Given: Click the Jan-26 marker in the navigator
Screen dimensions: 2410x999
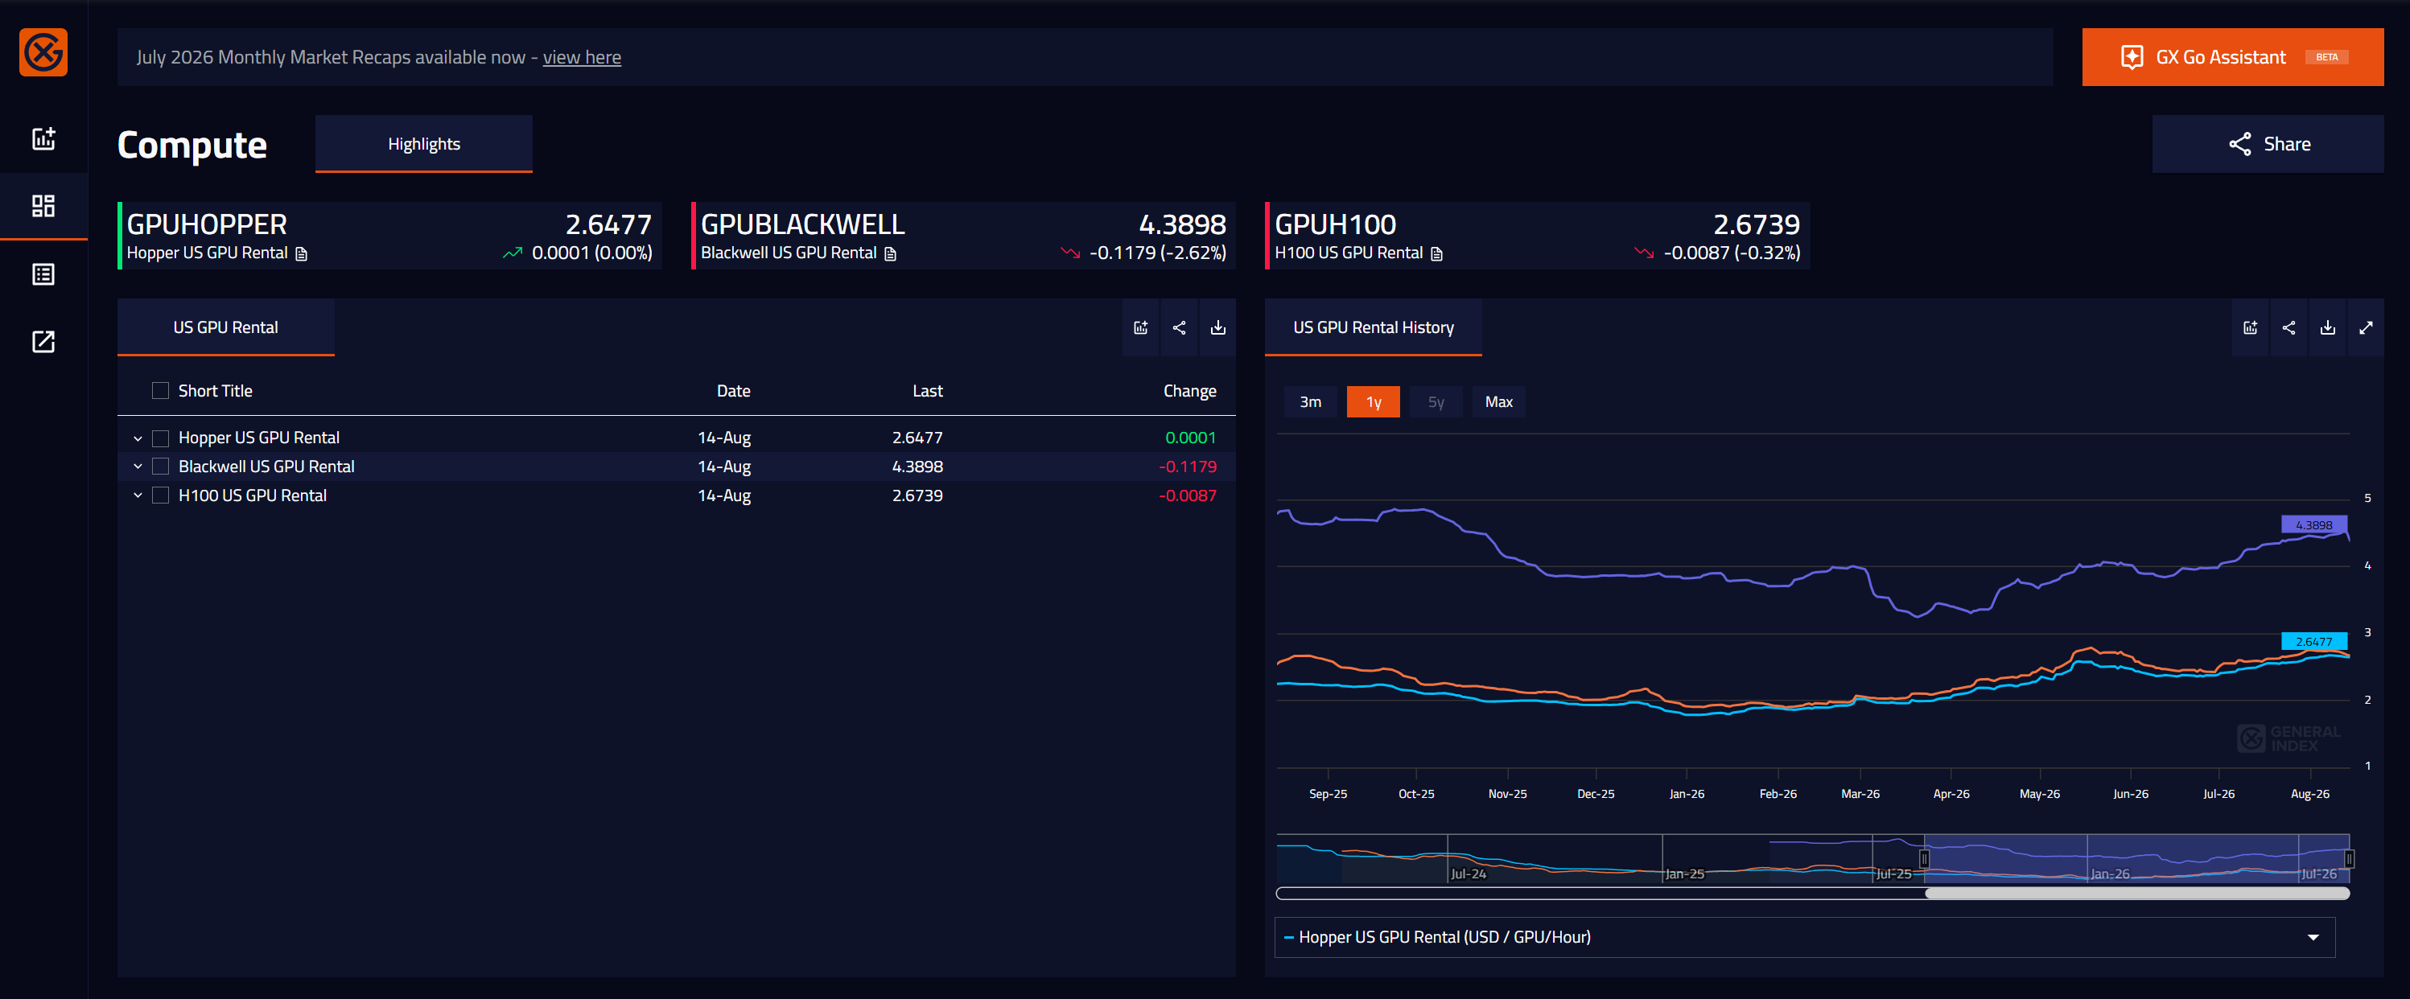Looking at the screenshot, I should click(2110, 874).
